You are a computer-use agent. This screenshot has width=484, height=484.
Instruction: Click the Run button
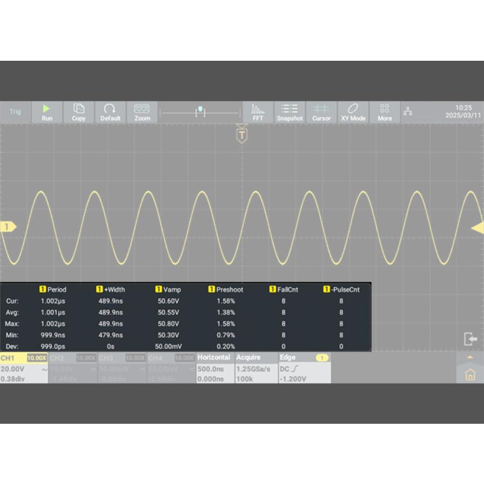point(47,112)
